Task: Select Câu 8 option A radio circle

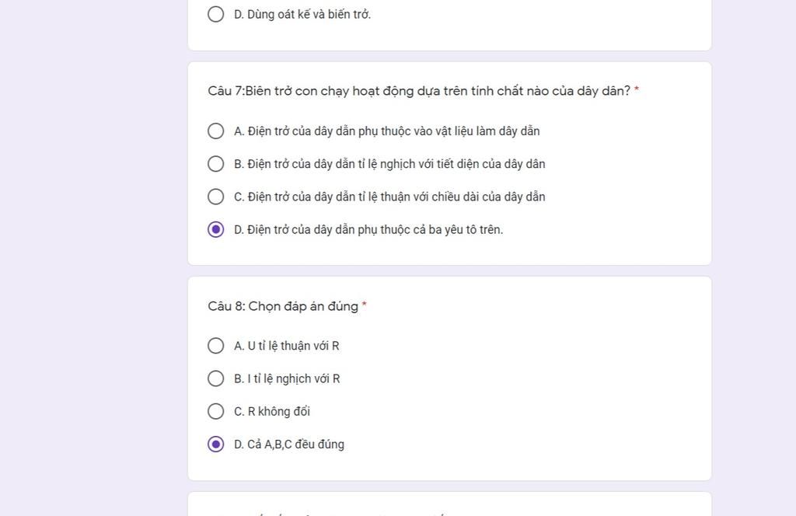Action: tap(216, 346)
